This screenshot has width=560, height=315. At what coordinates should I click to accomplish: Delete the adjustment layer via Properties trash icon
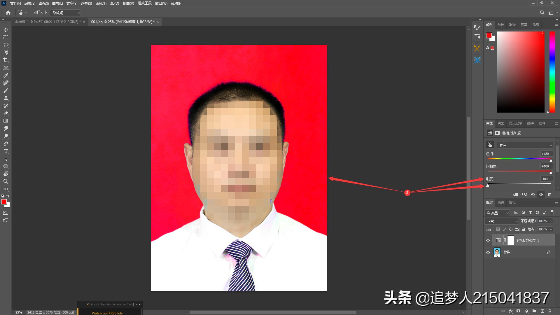click(550, 195)
